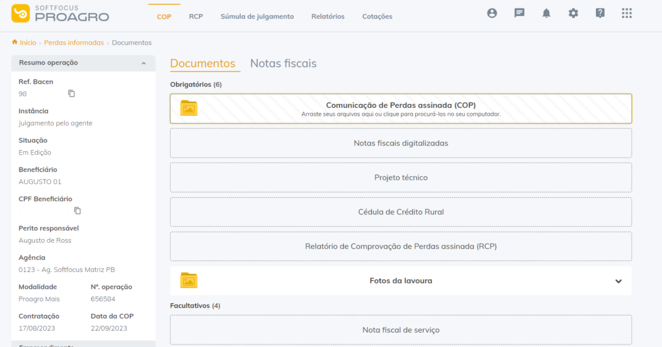Image resolution: width=662 pixels, height=347 pixels.
Task: Select the Projeto técnico document slot
Action: 401,177
